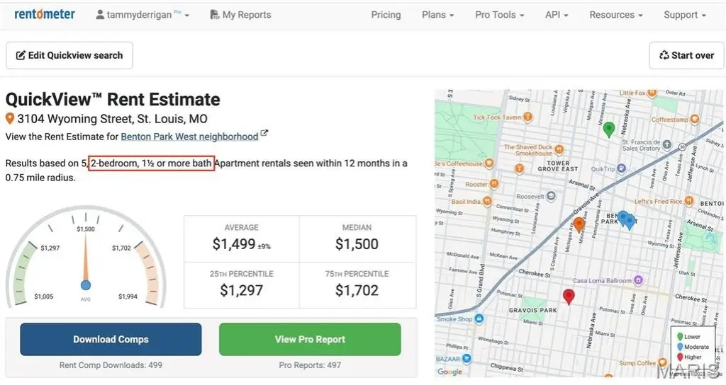
Task: Click the orange location pin beside the address
Action: [10, 119]
